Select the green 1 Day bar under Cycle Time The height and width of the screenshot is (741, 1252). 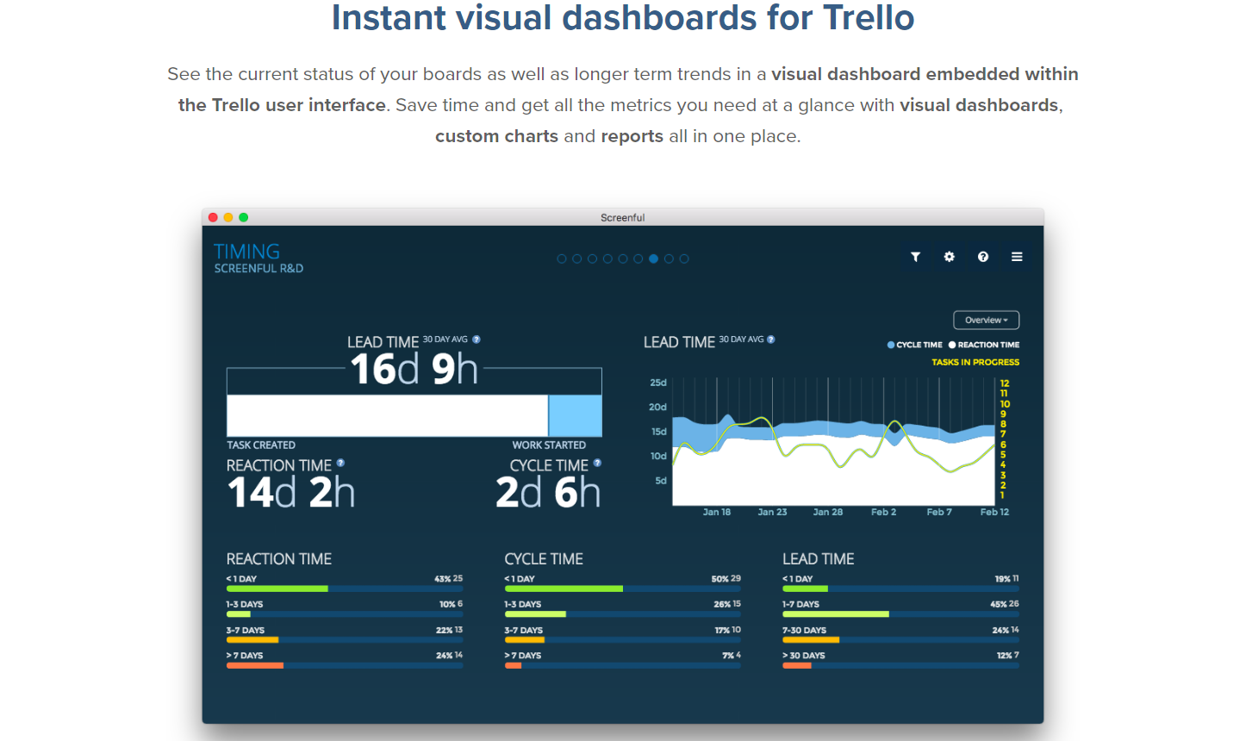point(564,588)
